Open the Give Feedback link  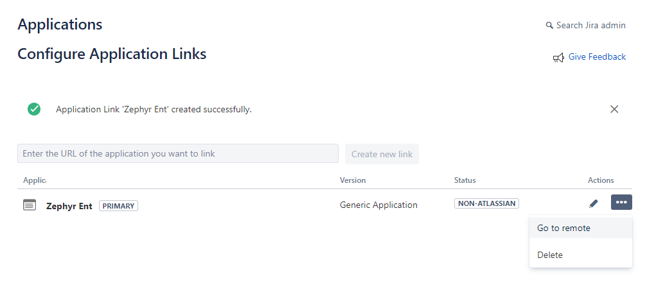[597, 57]
